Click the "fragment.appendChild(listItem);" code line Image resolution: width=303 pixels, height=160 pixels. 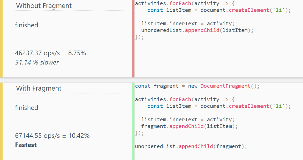(189, 126)
